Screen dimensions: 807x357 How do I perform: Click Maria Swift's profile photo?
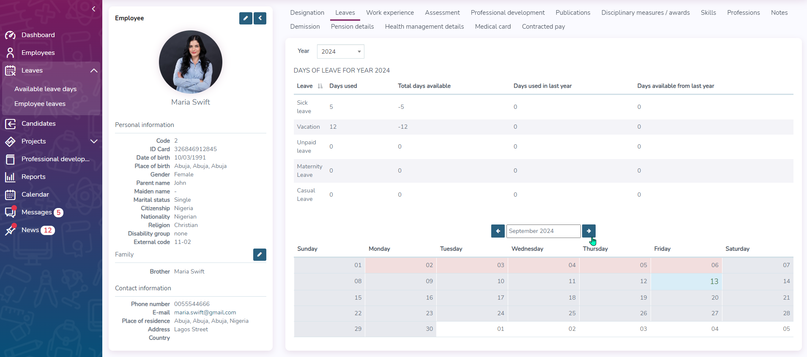191,62
